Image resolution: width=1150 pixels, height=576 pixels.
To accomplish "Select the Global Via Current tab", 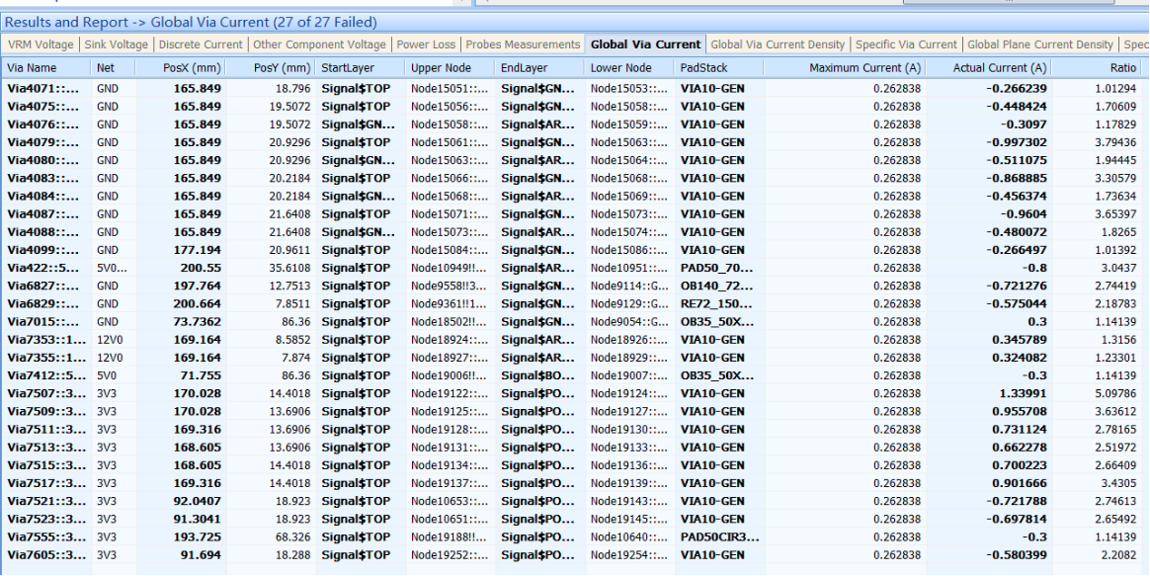I will point(645,44).
